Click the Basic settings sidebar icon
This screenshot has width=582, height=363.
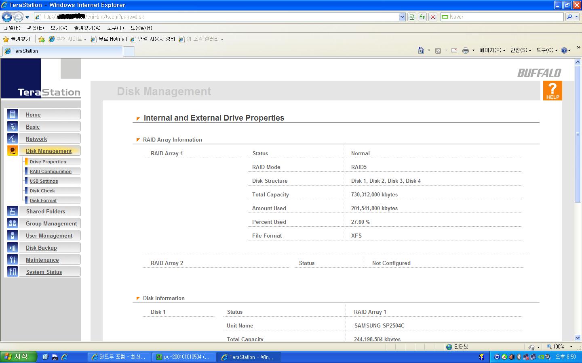[x=13, y=126]
